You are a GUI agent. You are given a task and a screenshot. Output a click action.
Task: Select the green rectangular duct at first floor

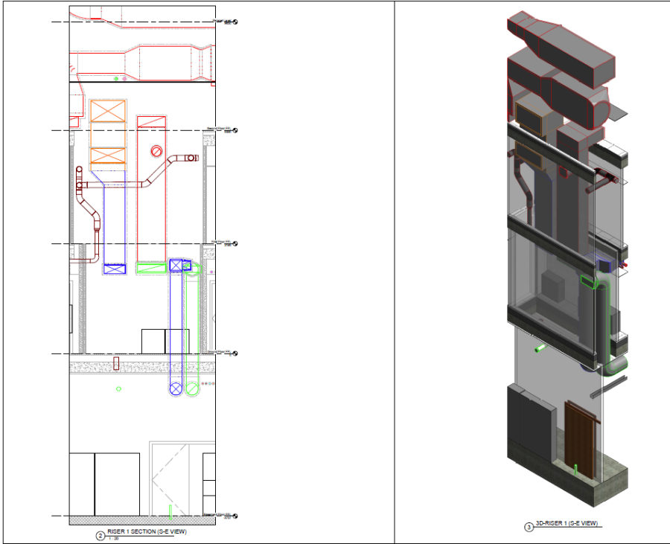(152, 268)
